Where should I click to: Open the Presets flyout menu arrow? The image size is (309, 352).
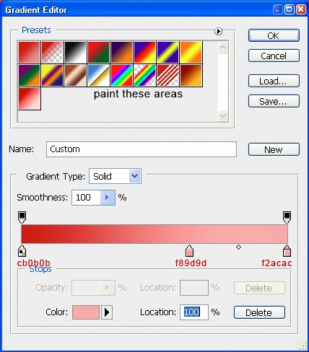point(218,31)
